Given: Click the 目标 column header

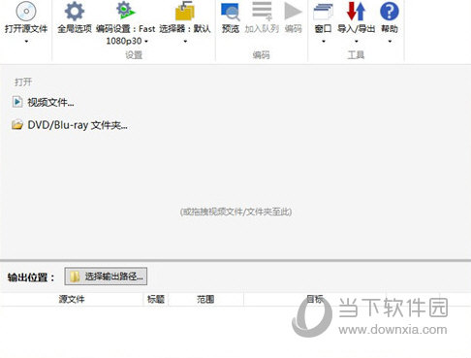Looking at the screenshot, I should [315, 299].
